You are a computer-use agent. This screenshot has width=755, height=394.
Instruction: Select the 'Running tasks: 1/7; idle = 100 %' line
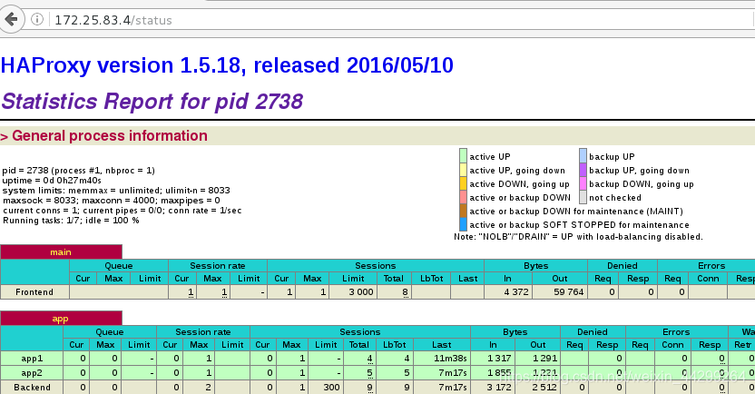coord(71,220)
